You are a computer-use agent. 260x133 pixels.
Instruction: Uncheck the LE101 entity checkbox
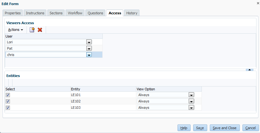tap(8, 95)
